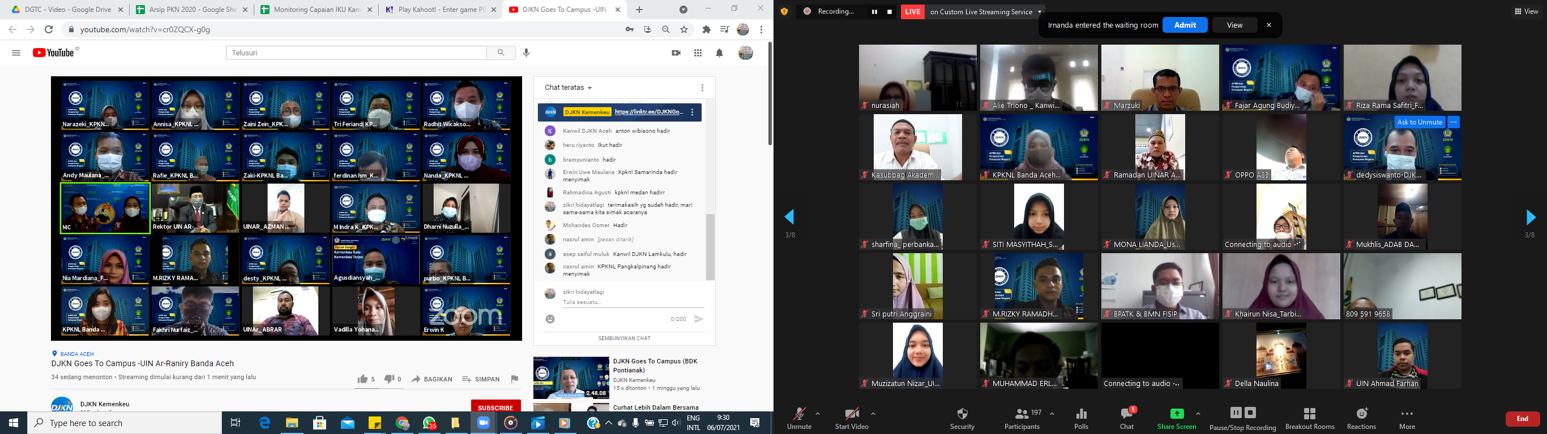Like the YouTube video with thumbs up

(363, 379)
